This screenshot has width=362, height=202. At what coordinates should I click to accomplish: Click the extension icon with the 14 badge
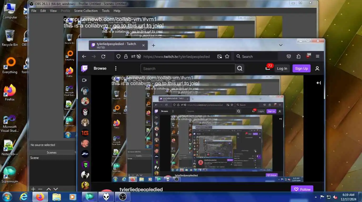pyautogui.click(x=308, y=56)
